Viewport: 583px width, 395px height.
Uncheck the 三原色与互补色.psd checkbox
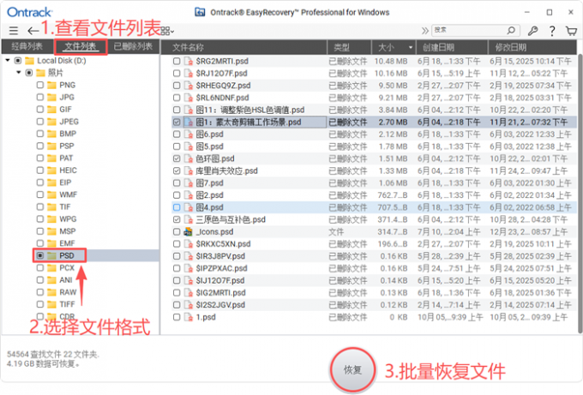pos(177,219)
